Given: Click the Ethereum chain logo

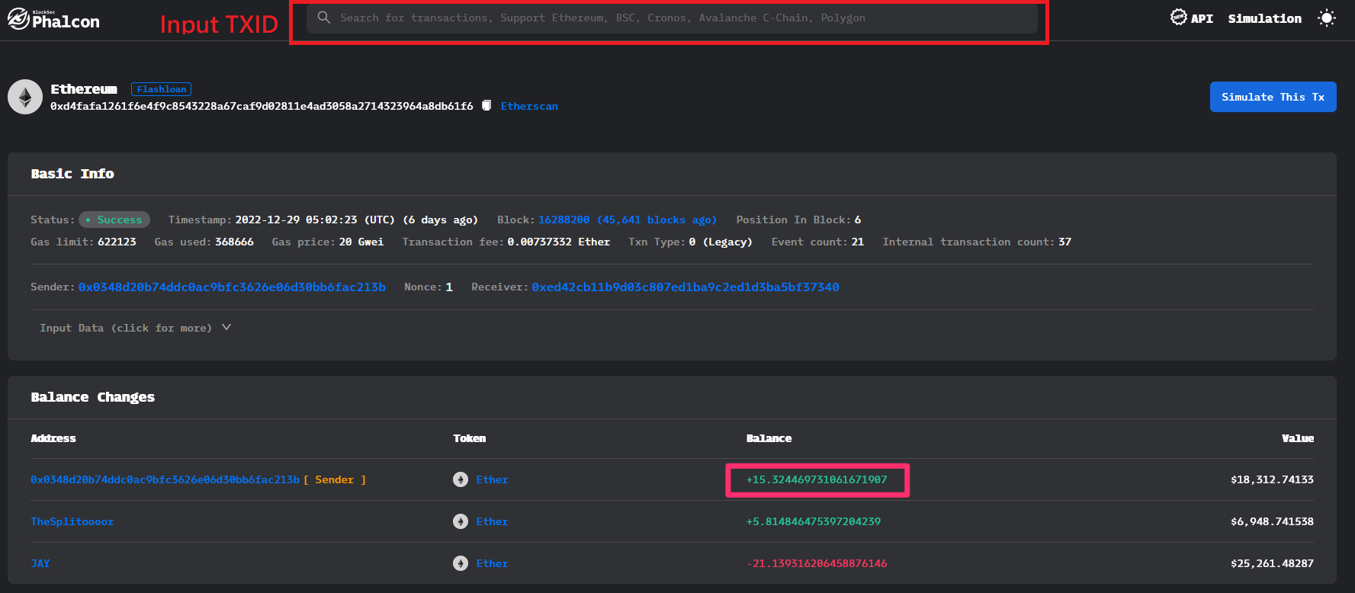Looking at the screenshot, I should click(25, 97).
